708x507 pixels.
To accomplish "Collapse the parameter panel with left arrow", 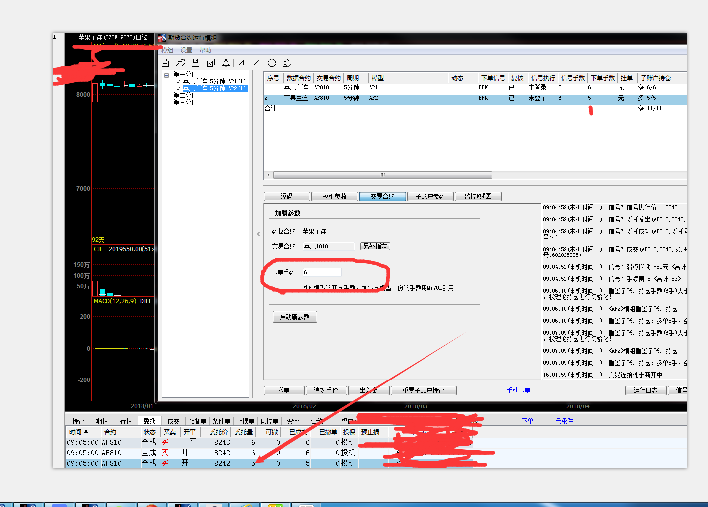I will point(258,234).
